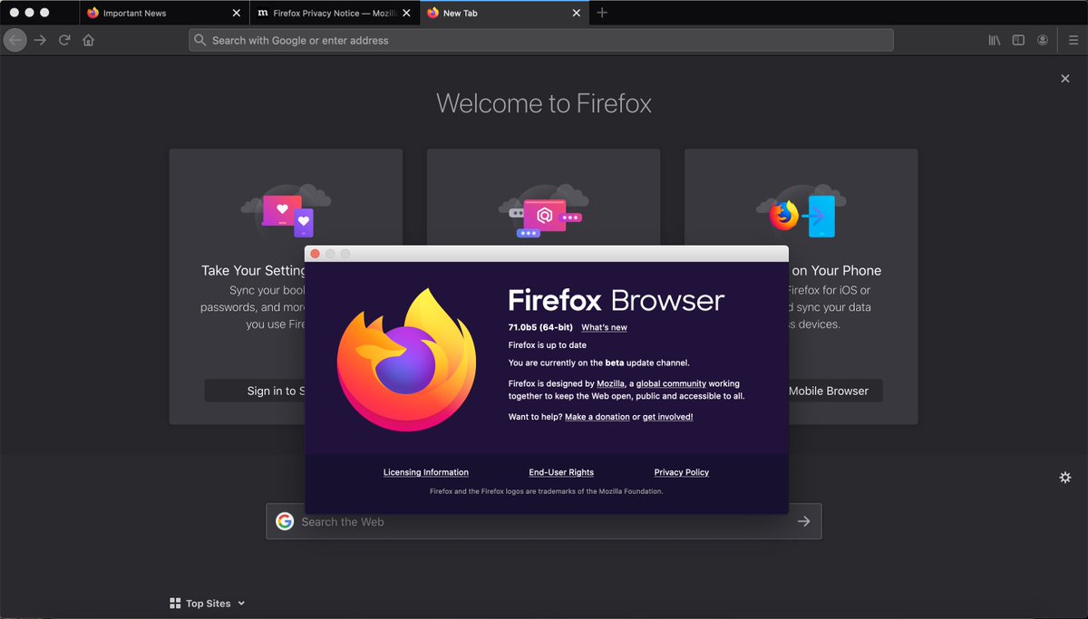Focus the address bar field
The width and height of the screenshot is (1088, 619).
pos(540,40)
